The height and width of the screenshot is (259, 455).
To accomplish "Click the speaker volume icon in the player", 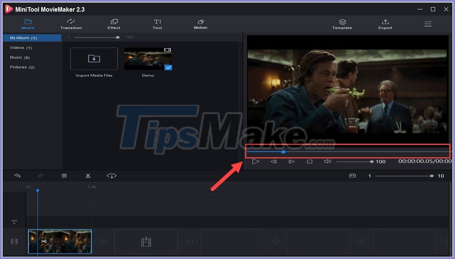I will click(x=327, y=161).
